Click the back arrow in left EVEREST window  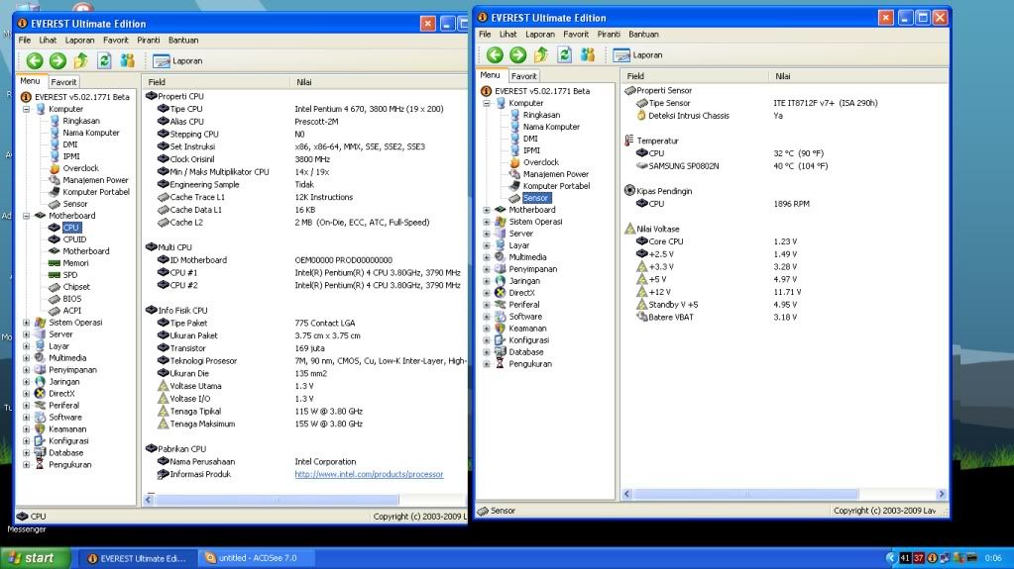[35, 60]
